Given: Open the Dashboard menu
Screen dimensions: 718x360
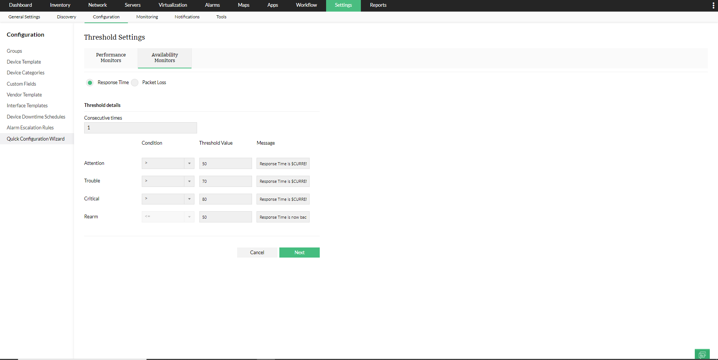Looking at the screenshot, I should pyautogui.click(x=21, y=5).
